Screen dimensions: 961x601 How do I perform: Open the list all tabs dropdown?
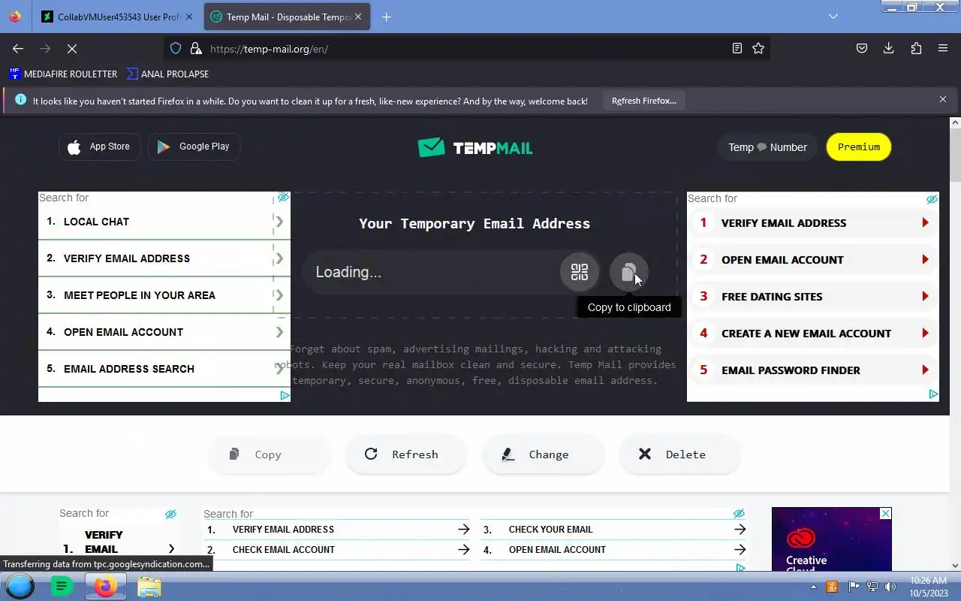(x=833, y=17)
